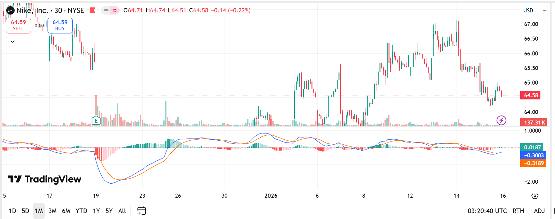
Task: Select the All time range
Action: pyautogui.click(x=122, y=211)
